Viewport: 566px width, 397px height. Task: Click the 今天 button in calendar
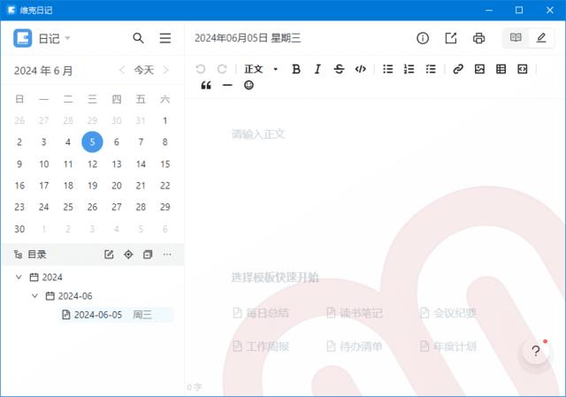[x=143, y=70]
